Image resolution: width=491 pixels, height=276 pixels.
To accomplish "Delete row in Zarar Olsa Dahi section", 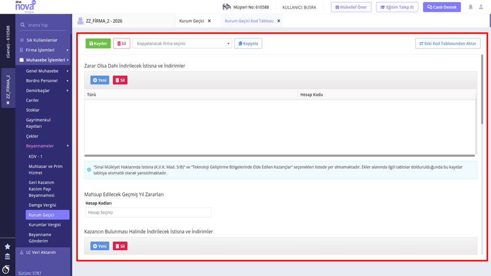I will [x=120, y=80].
